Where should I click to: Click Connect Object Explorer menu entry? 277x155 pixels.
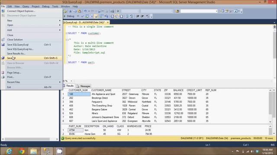click(x=21, y=11)
